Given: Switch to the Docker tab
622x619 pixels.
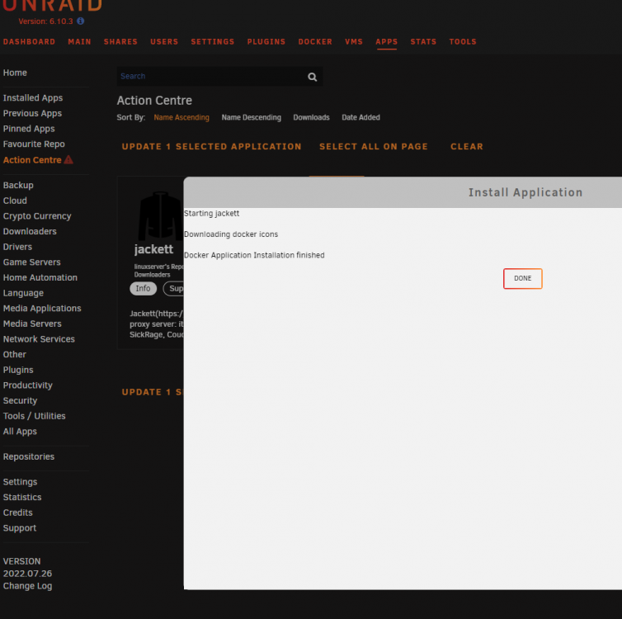Looking at the screenshot, I should (x=315, y=41).
